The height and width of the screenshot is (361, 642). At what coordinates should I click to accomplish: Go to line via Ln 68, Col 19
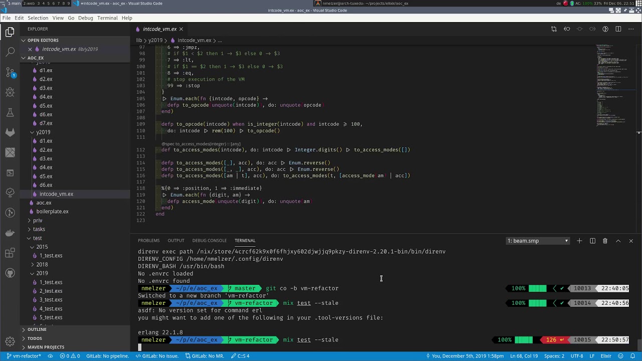[524, 356]
